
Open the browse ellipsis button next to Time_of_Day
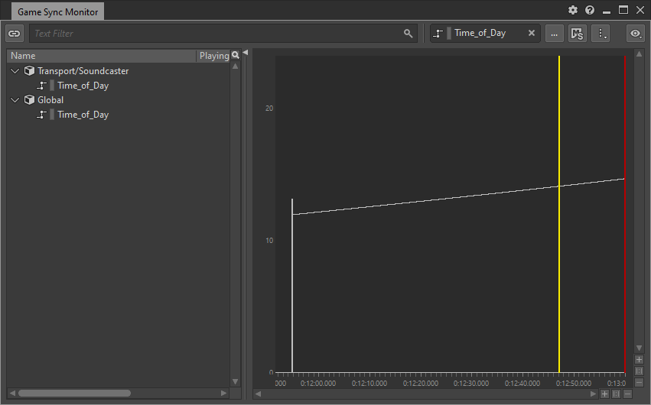pos(554,34)
